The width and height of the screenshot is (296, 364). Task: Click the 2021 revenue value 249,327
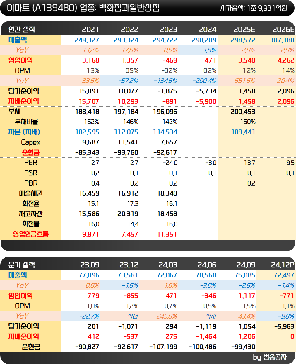87,40
